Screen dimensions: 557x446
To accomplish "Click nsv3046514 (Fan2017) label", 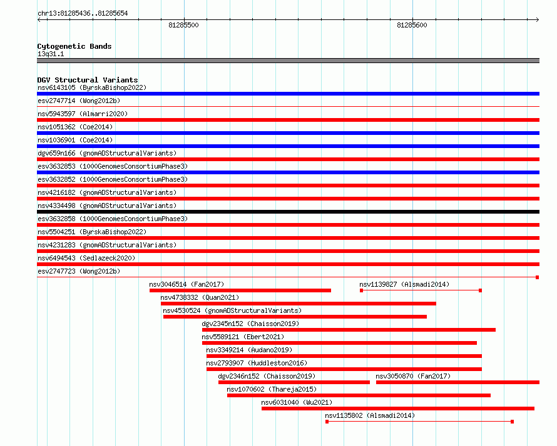I will (x=187, y=284).
